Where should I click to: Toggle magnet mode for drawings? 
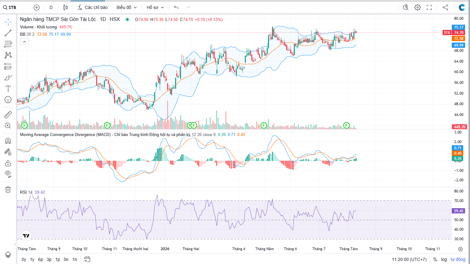[x=8, y=141]
